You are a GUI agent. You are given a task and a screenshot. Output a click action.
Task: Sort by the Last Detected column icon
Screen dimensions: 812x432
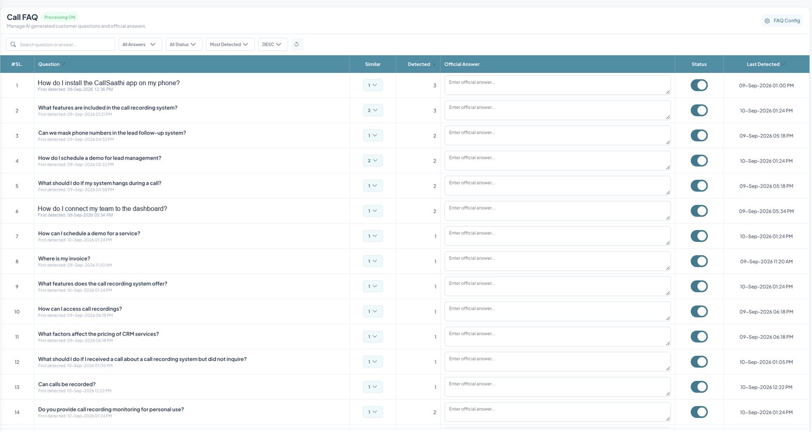pos(784,64)
